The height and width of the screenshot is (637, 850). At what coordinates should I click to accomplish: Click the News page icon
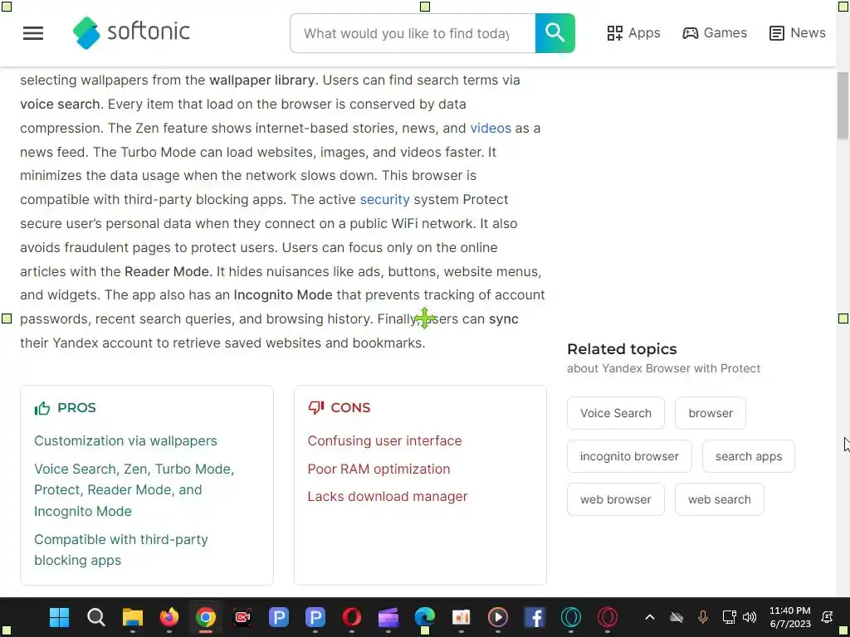(777, 33)
